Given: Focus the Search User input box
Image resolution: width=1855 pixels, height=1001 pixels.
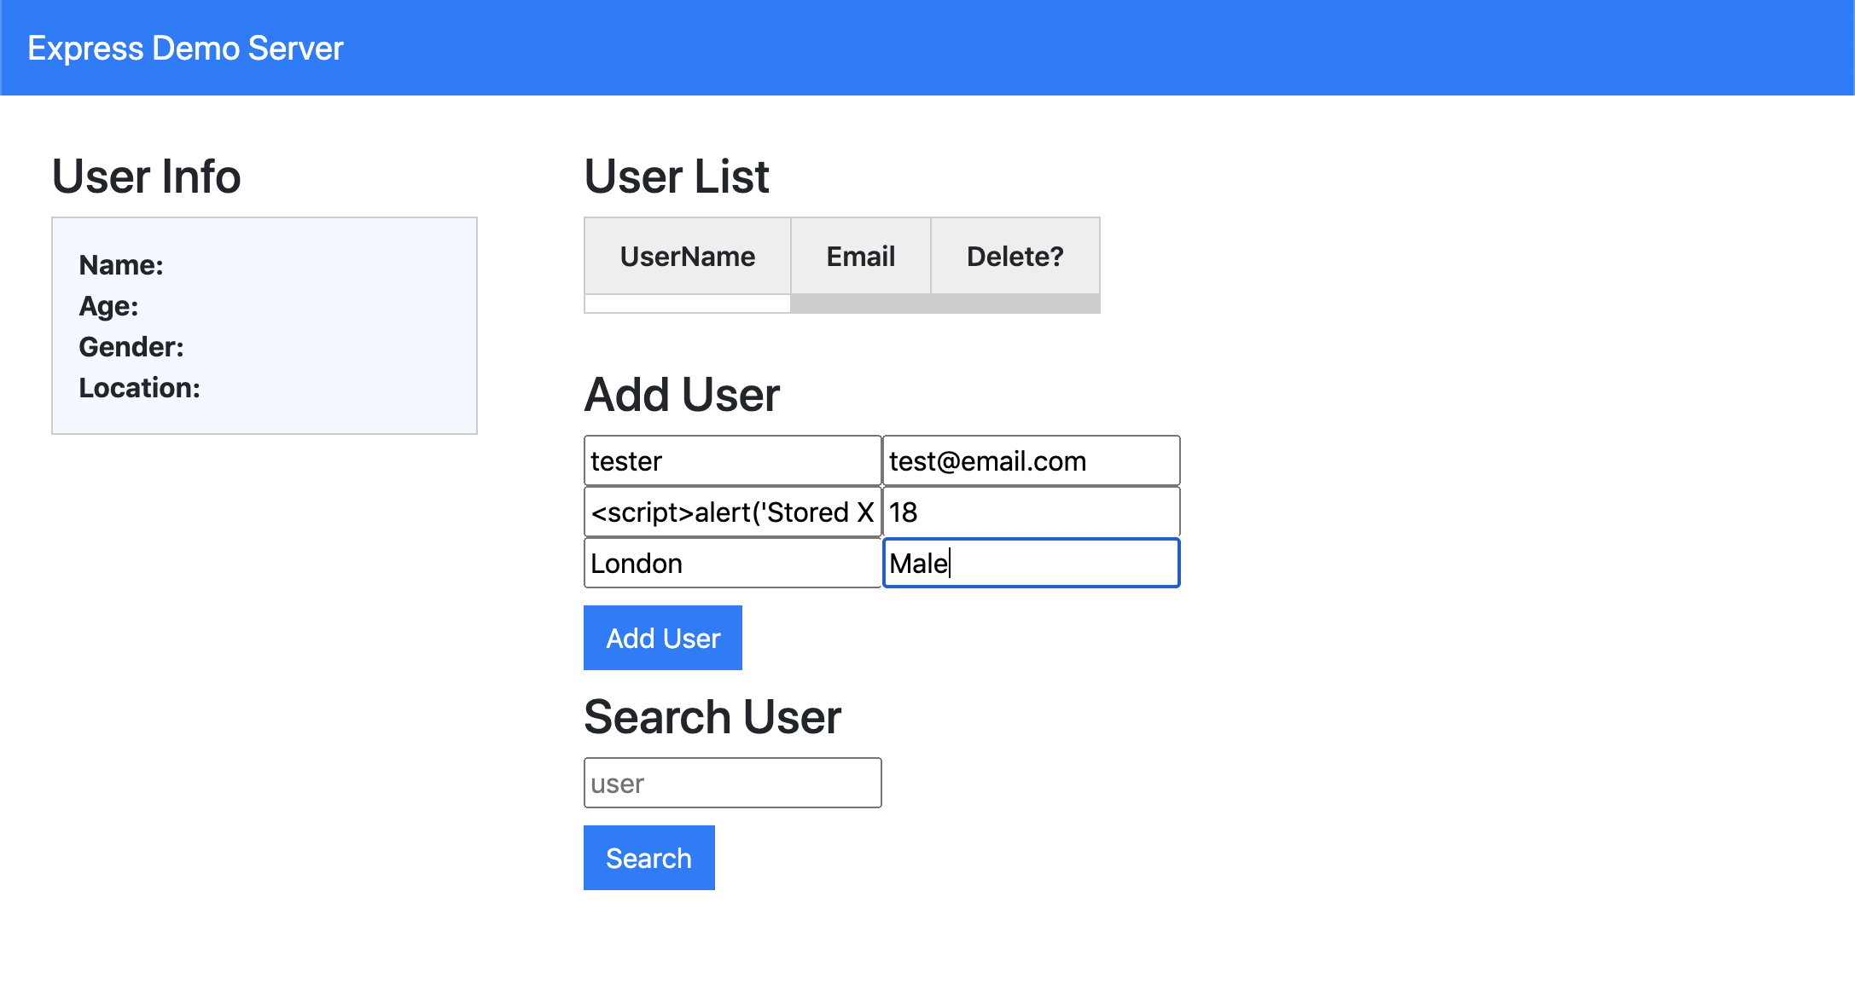Looking at the screenshot, I should [733, 783].
